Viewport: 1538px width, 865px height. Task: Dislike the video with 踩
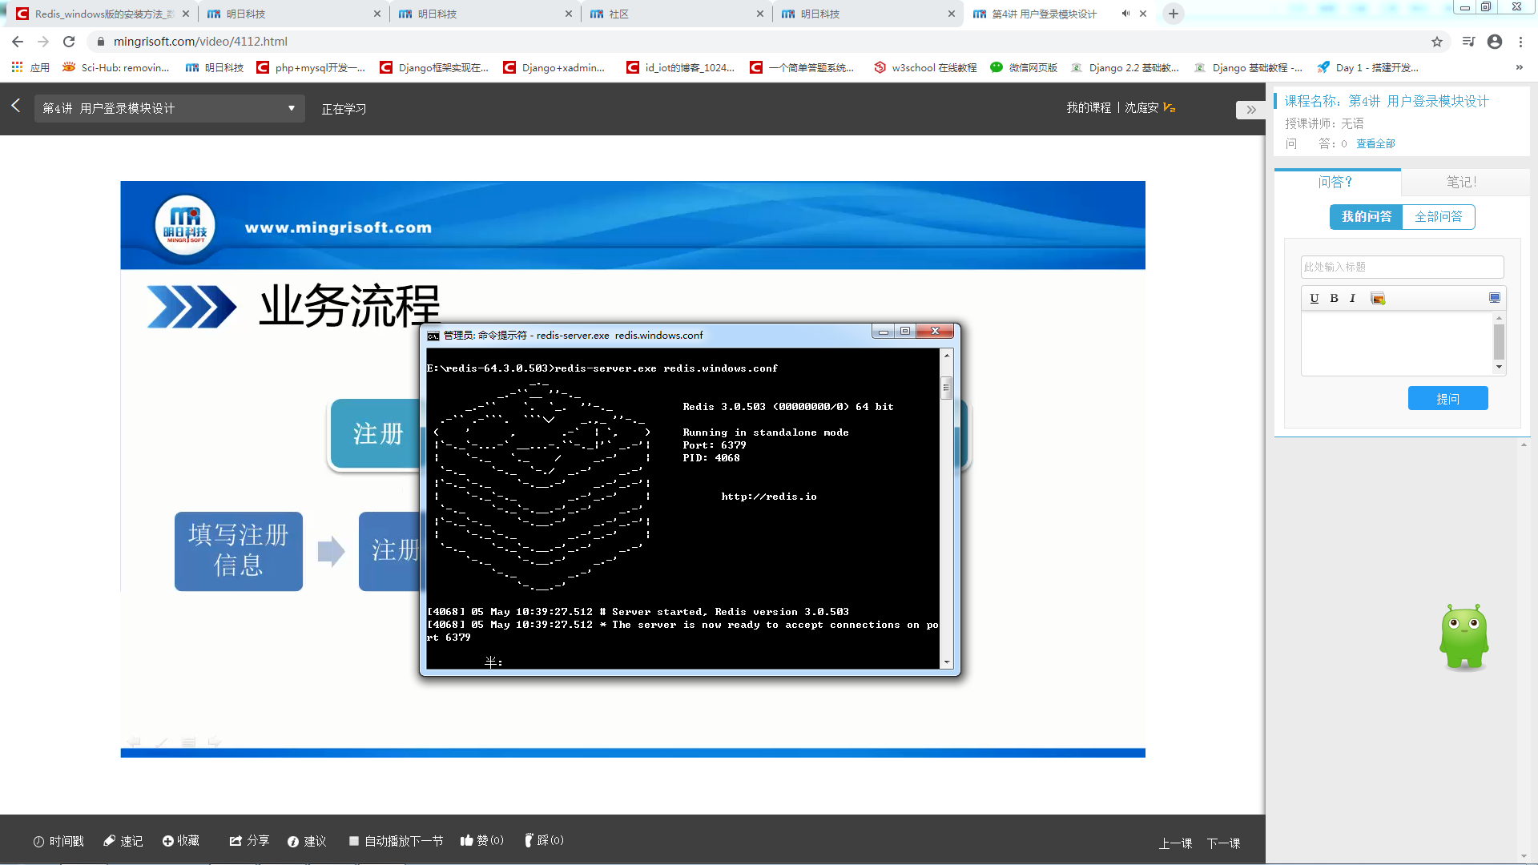pos(544,840)
